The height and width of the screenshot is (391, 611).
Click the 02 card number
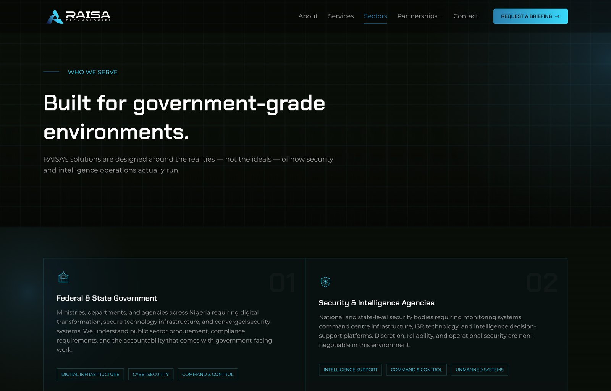click(x=542, y=283)
